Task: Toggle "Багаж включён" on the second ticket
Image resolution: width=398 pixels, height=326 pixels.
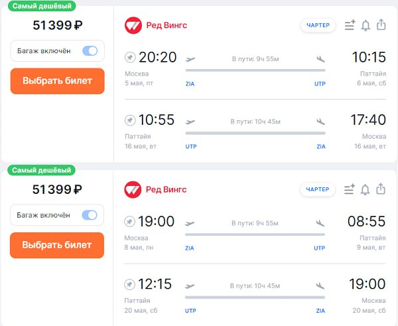Action: click(x=90, y=215)
